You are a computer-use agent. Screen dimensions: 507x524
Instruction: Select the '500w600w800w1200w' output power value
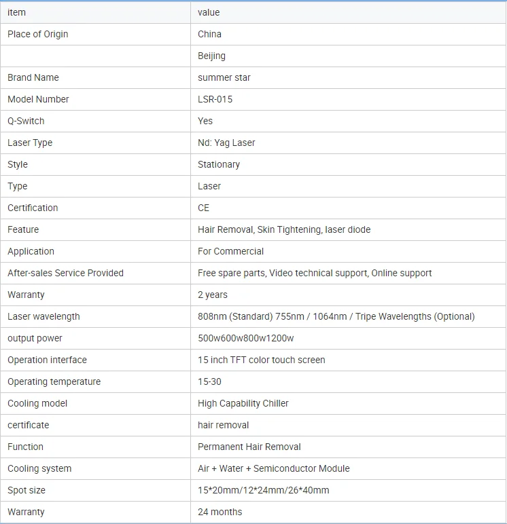pos(246,338)
